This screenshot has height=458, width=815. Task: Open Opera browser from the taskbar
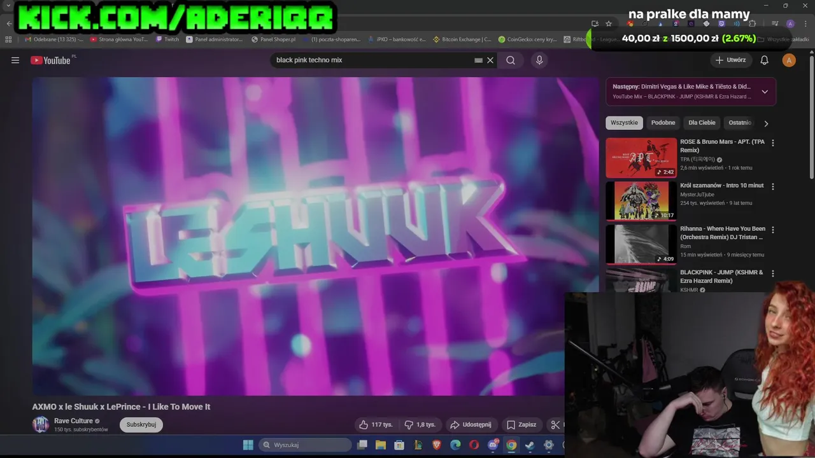click(474, 445)
